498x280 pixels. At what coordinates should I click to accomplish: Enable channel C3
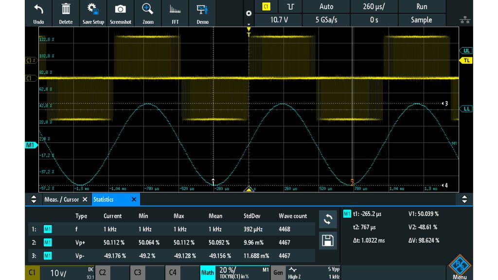coord(138,273)
